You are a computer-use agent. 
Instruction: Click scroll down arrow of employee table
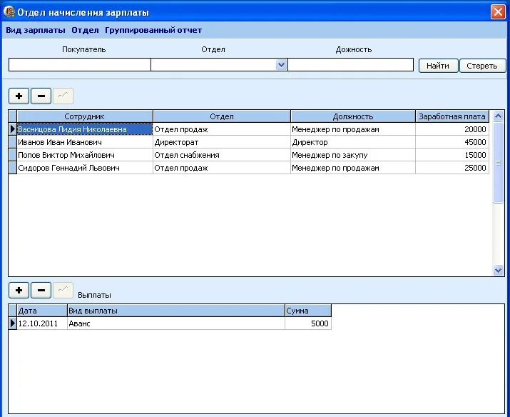pos(499,270)
